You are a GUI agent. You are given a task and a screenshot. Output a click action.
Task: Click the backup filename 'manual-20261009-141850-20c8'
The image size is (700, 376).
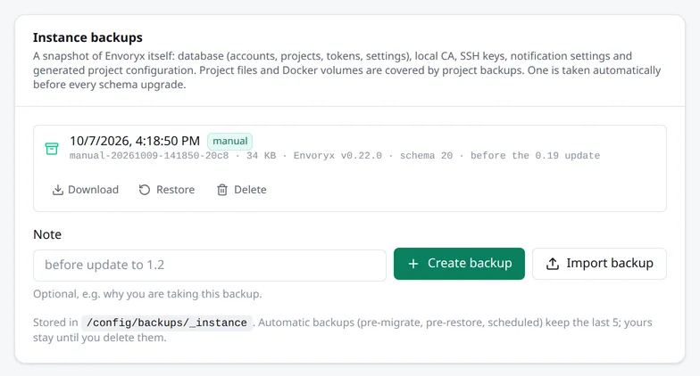point(149,155)
